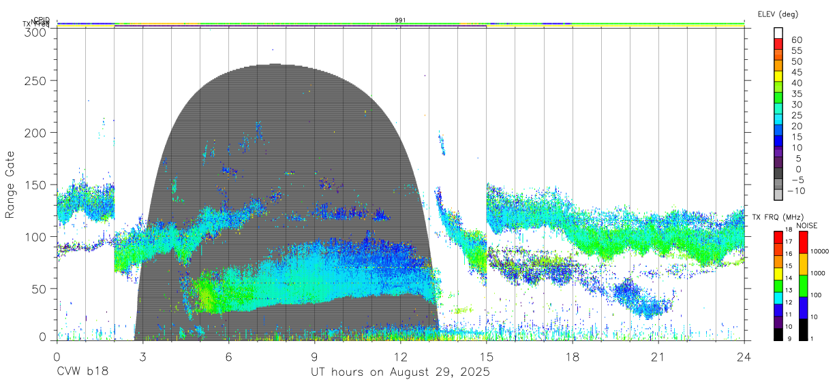Pick the red top segment of TX FRQ colorbar
Screen dimensions: 837x386
click(x=778, y=237)
